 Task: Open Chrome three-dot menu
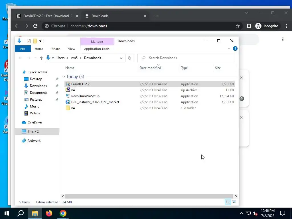pyautogui.click(x=286, y=26)
